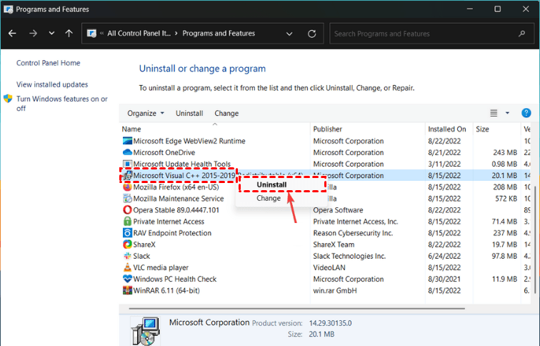Select the Opera Stable program icon
The width and height of the screenshot is (540, 346).
click(127, 210)
